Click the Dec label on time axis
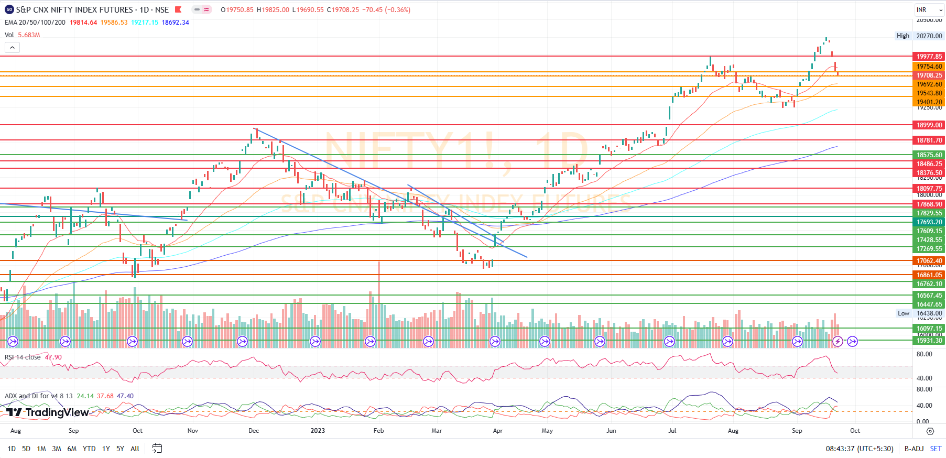 tap(254, 431)
